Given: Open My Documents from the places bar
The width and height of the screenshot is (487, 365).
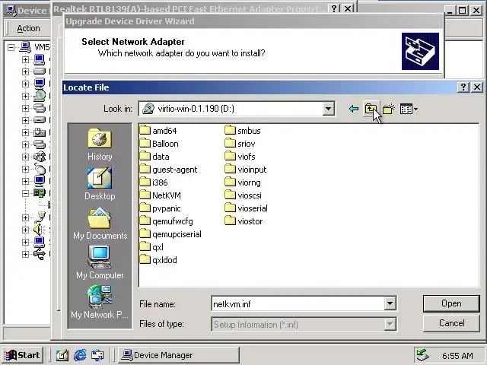Looking at the screenshot, I should (x=100, y=224).
